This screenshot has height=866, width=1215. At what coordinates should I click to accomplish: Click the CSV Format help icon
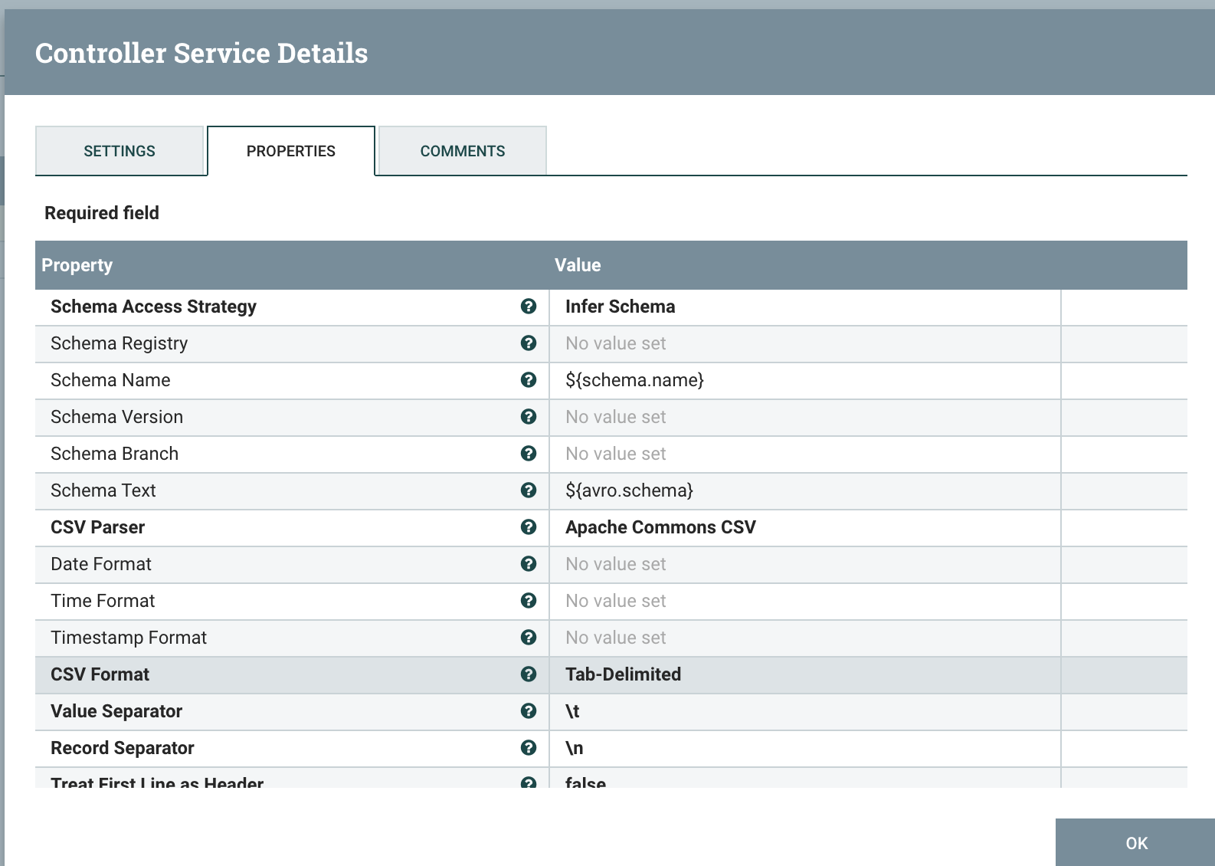[528, 674]
